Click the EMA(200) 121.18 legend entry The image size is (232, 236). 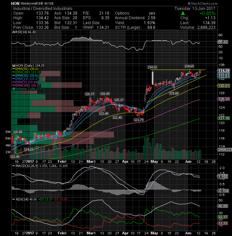pos(26,72)
